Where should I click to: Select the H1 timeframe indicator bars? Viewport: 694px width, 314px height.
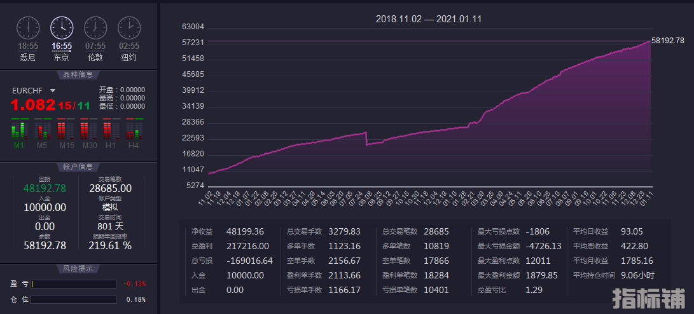(111, 129)
